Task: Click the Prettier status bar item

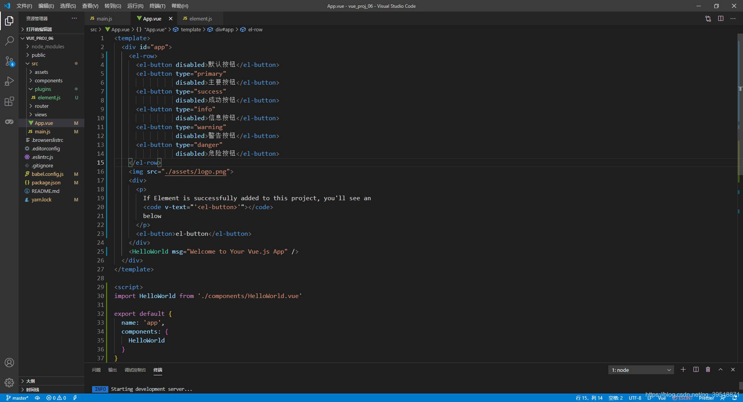Action: (706, 398)
